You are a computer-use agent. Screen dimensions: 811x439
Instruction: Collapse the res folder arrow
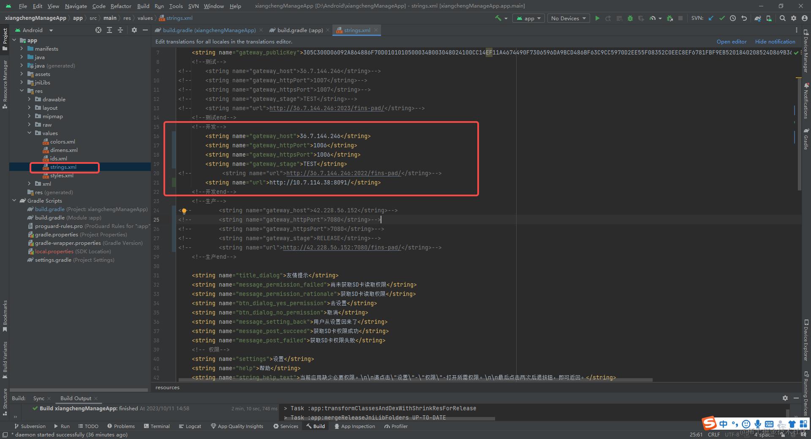click(22, 91)
